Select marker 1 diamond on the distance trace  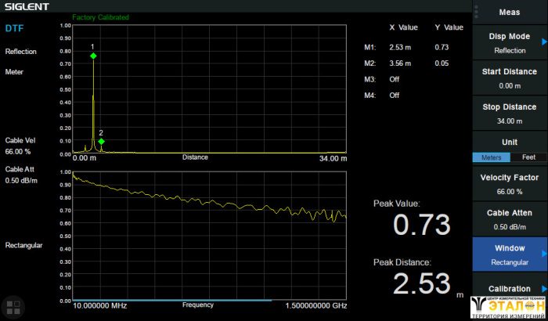93,56
